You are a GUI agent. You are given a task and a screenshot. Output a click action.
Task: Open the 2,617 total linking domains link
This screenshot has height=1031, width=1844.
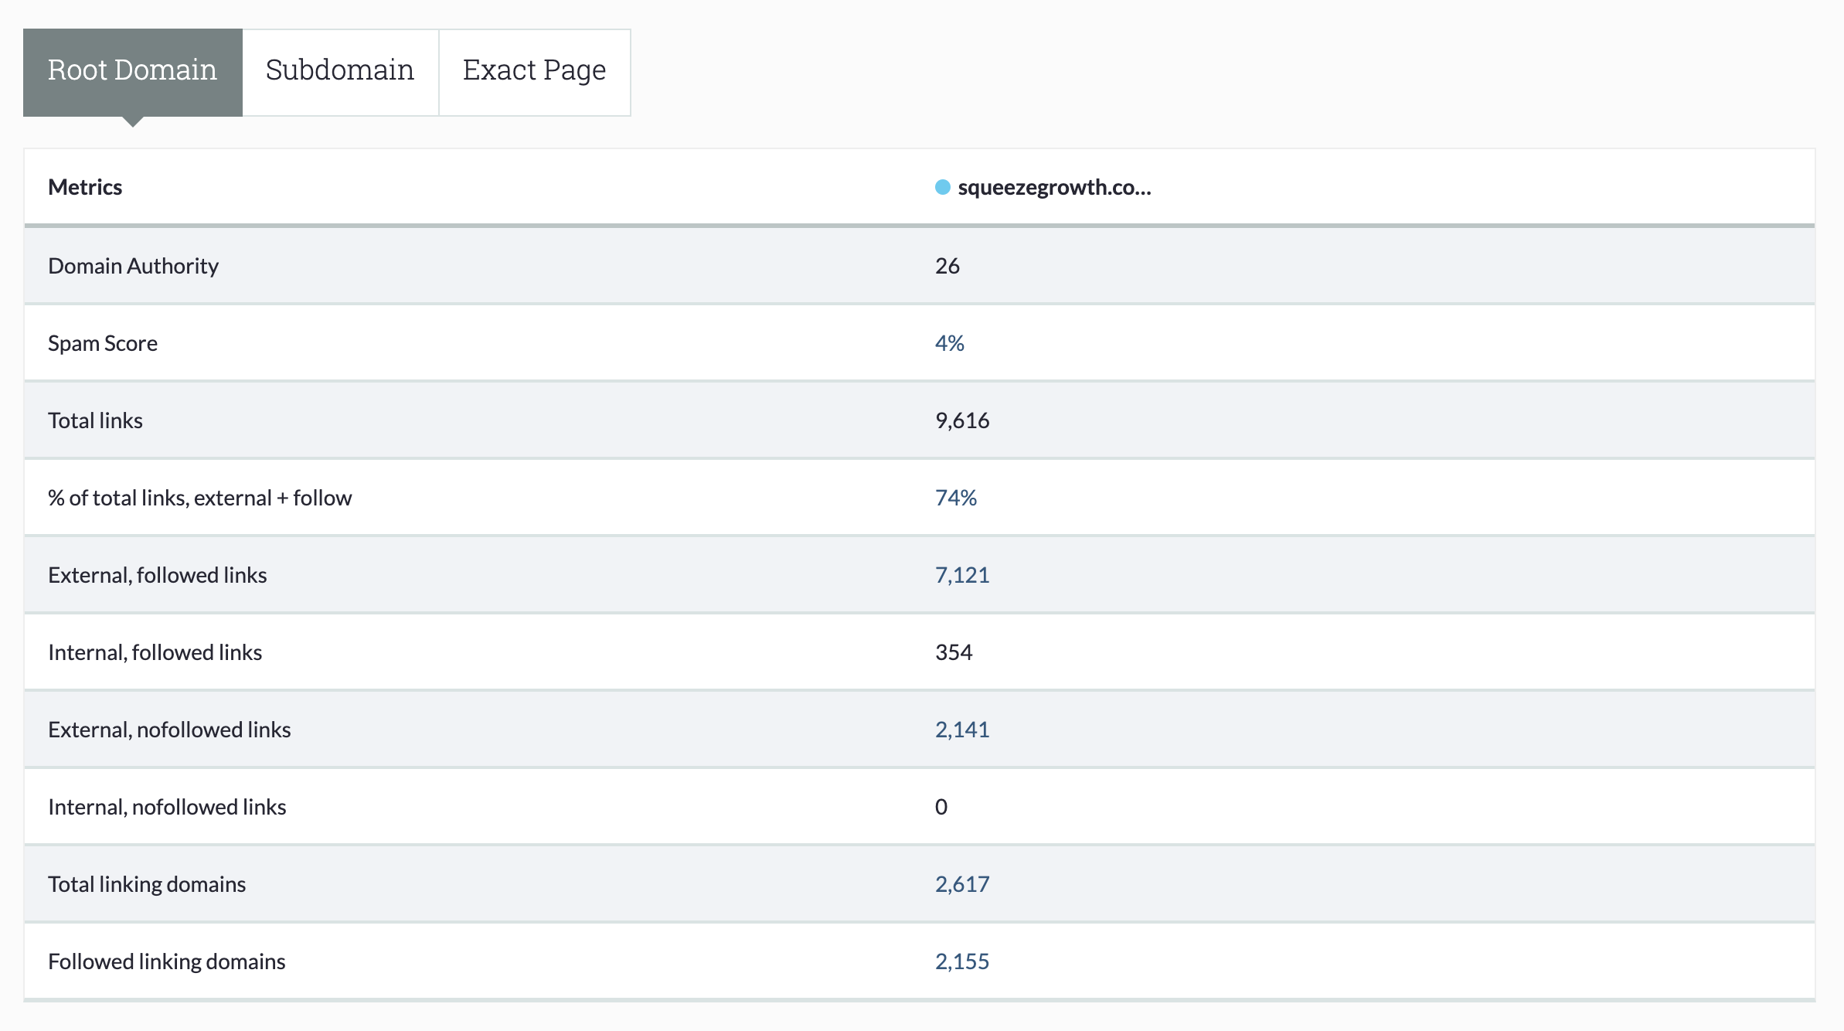point(962,884)
